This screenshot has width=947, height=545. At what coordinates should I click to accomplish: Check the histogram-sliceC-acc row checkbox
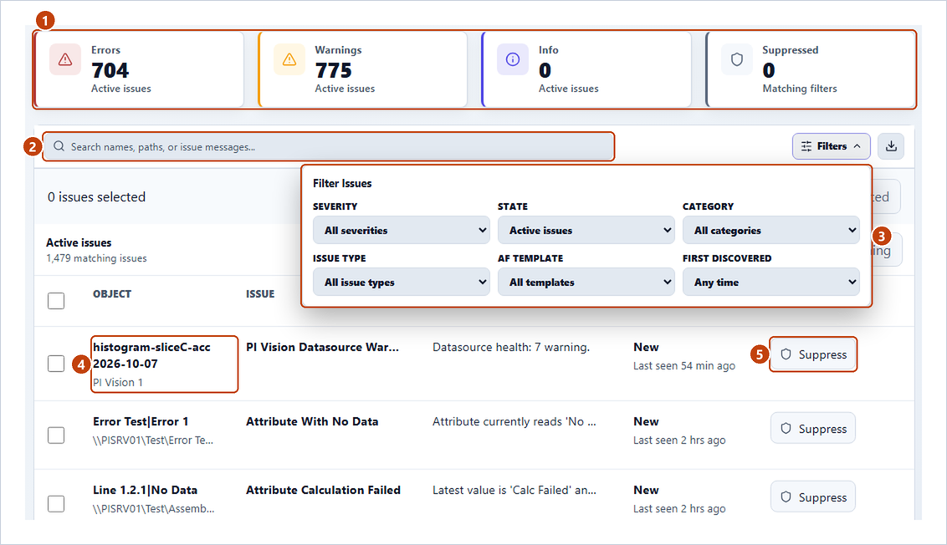click(56, 364)
